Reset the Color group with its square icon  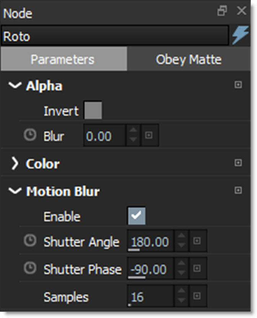click(x=238, y=163)
